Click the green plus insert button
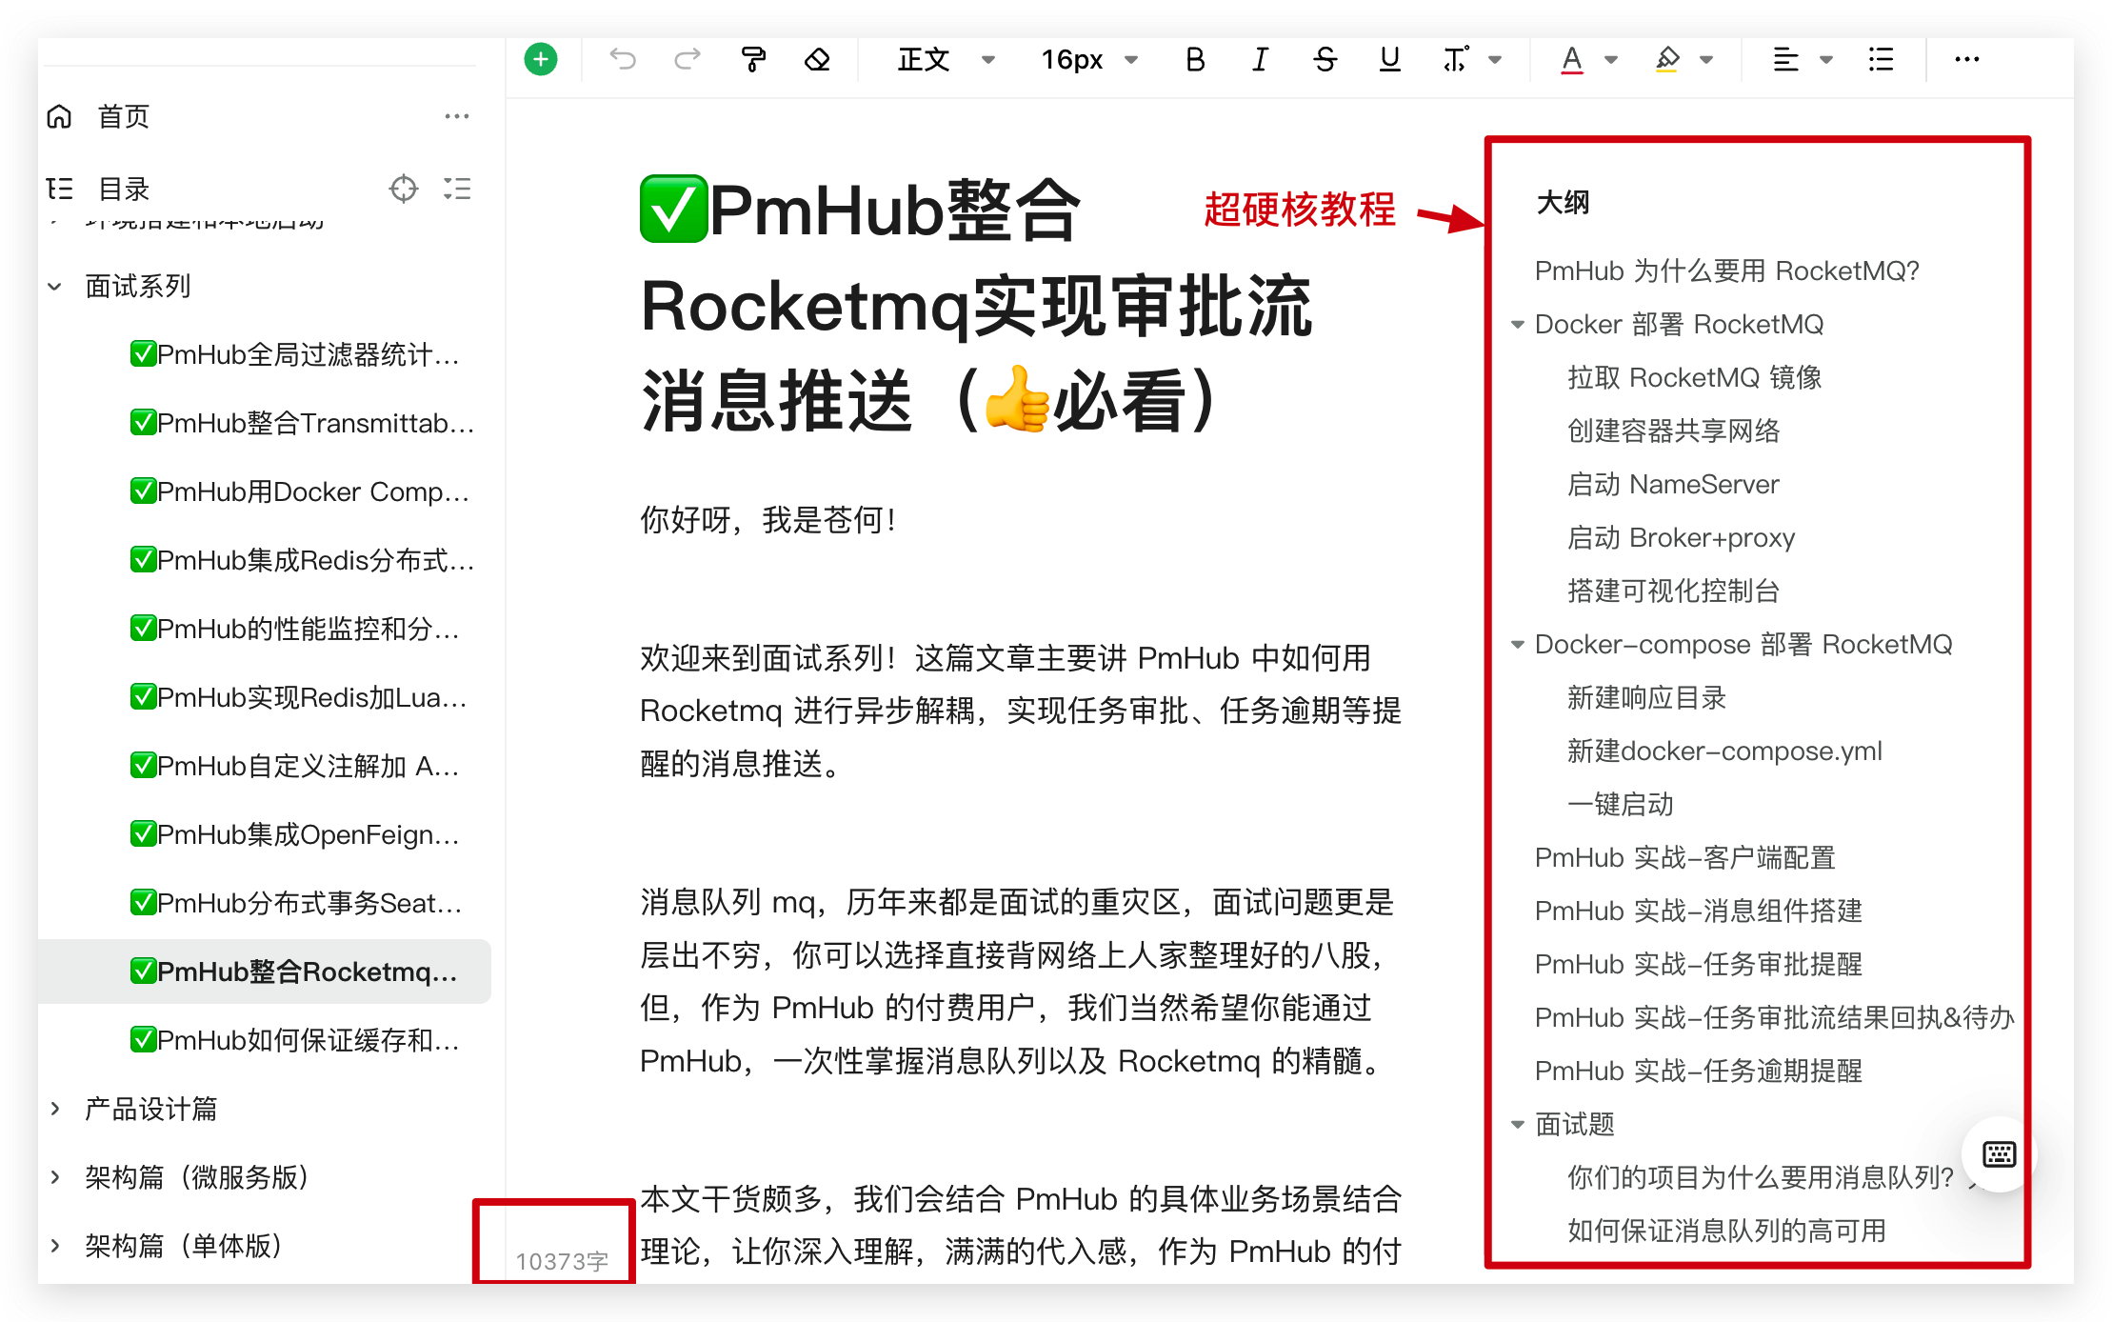 tap(541, 59)
